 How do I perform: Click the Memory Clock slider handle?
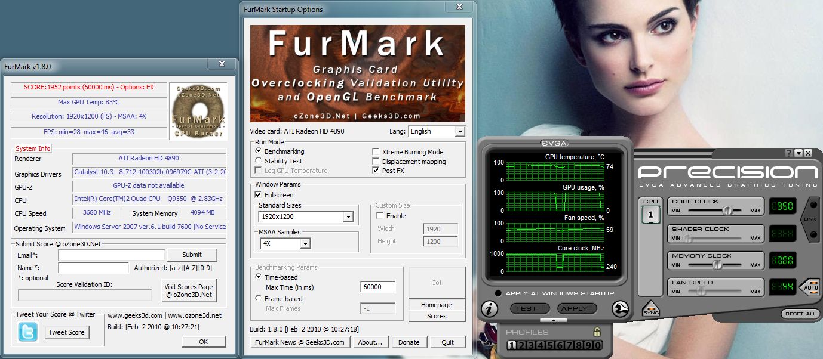click(718, 264)
